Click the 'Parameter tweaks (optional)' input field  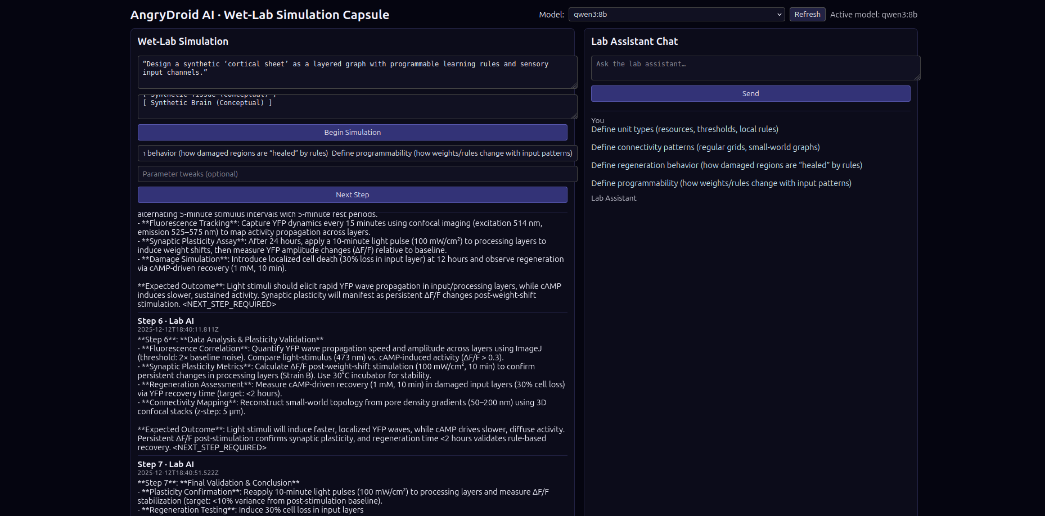click(x=357, y=174)
